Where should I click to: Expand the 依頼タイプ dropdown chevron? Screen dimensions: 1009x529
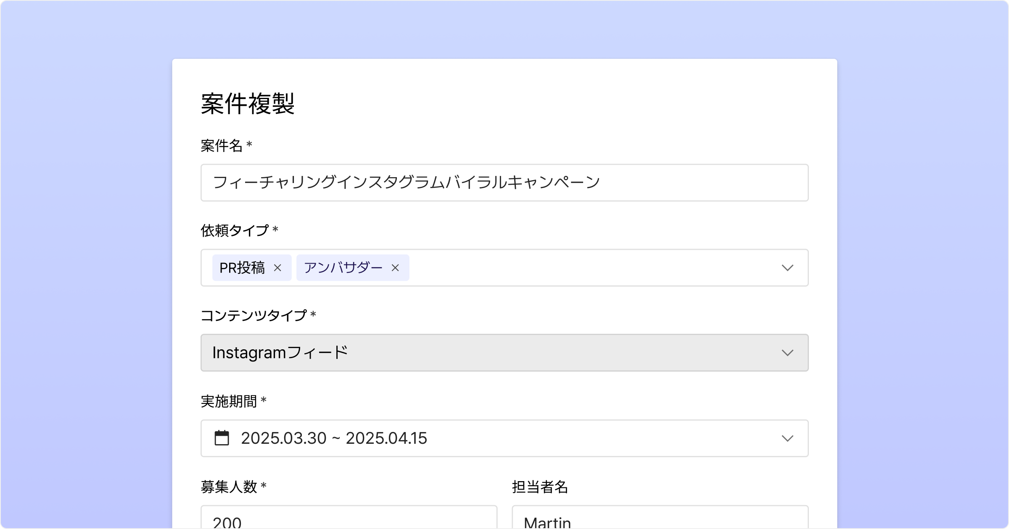tap(787, 268)
